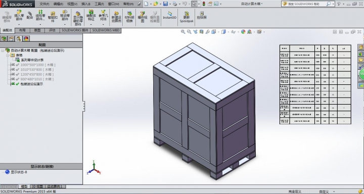364x194 pixels.
Task: Click the 更新 Speedpak icon
Action: 187,17
